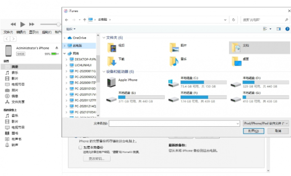The height and width of the screenshot is (176, 291).
Task: Open the 桌面 folder
Action: tap(241, 61)
